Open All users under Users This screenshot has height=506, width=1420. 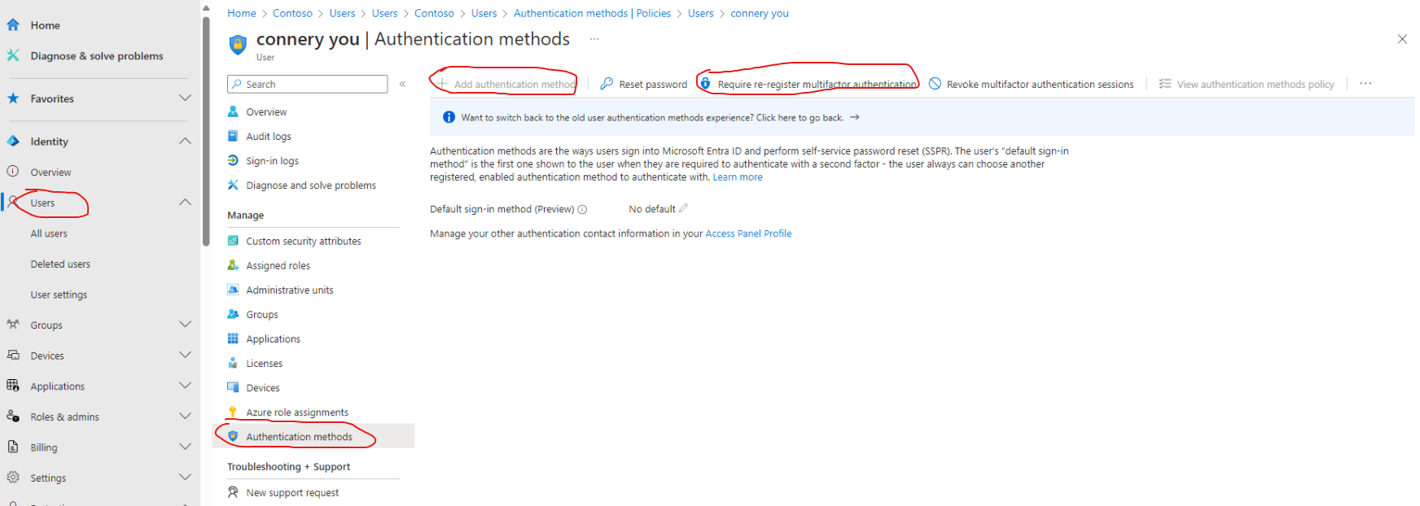pyautogui.click(x=49, y=233)
